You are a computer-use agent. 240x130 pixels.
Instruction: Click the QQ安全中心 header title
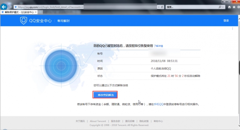pyautogui.click(x=40, y=21)
